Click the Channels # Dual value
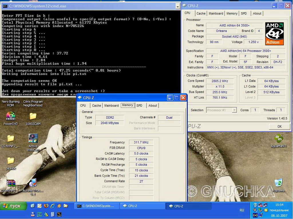 tap(169, 117)
